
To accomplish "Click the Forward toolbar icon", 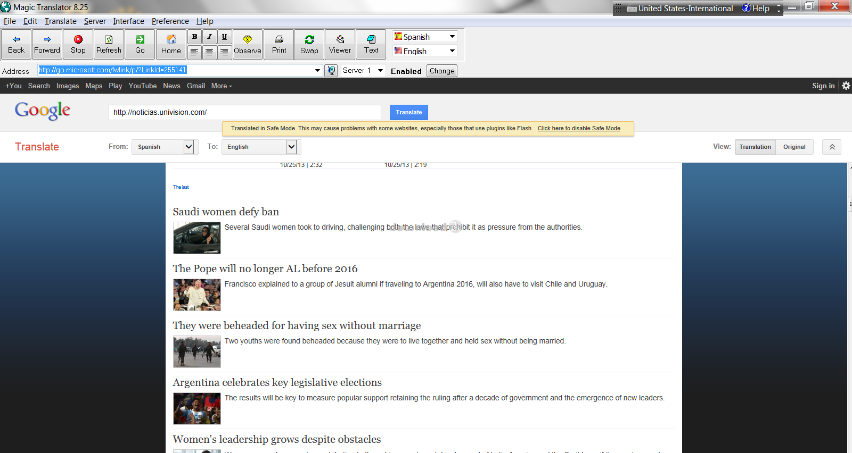I will [x=47, y=44].
